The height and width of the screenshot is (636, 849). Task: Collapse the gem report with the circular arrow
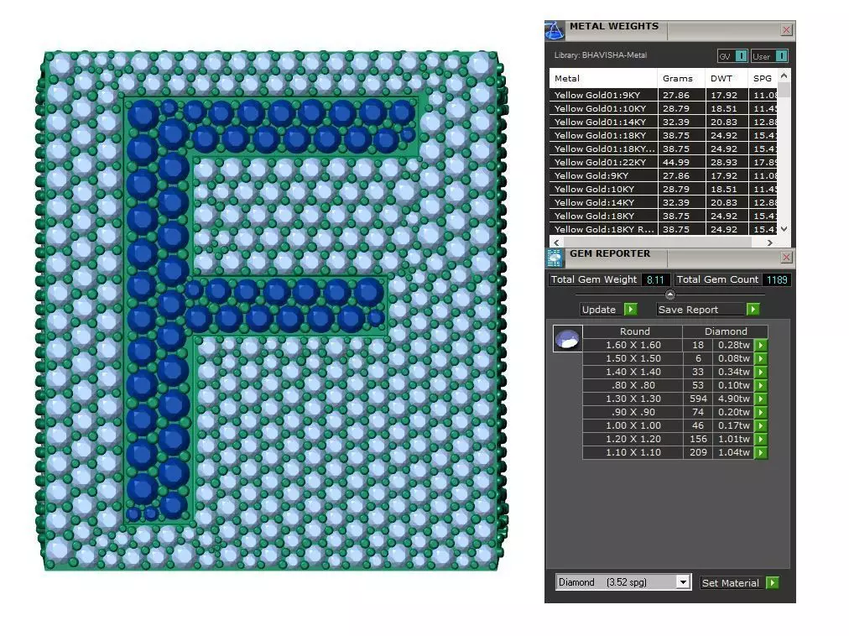point(669,295)
